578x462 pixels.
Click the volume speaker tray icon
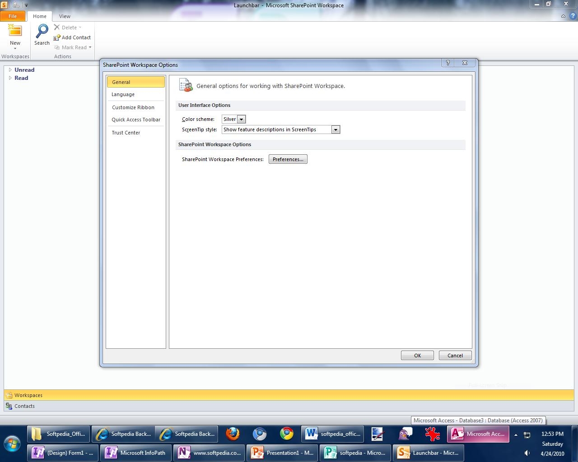pos(527,453)
